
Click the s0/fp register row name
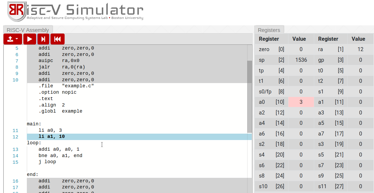[x=265, y=92]
